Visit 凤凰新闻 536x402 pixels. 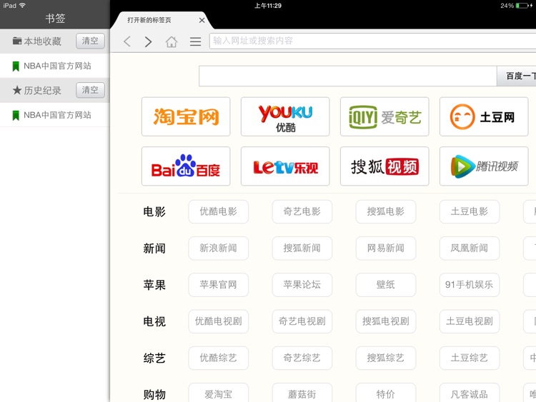coord(470,248)
